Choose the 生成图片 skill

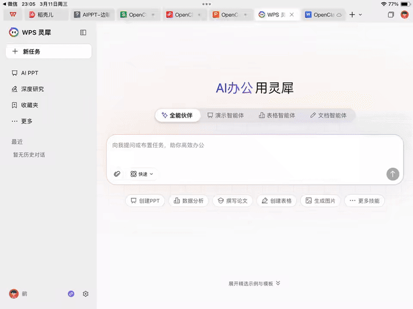pos(320,201)
